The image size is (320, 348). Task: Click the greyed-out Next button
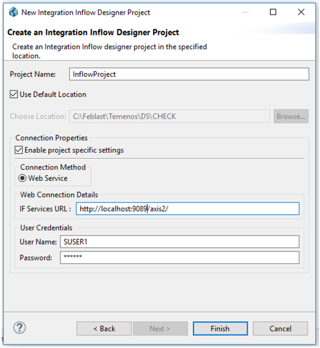(160, 328)
